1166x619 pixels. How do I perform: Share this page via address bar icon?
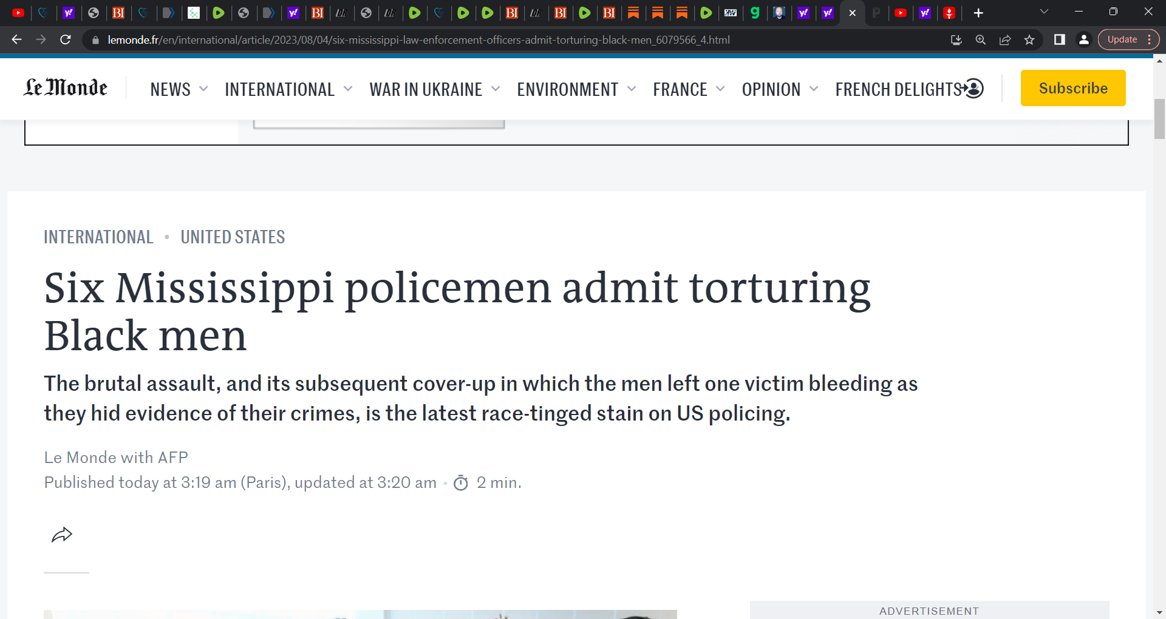coord(1005,39)
